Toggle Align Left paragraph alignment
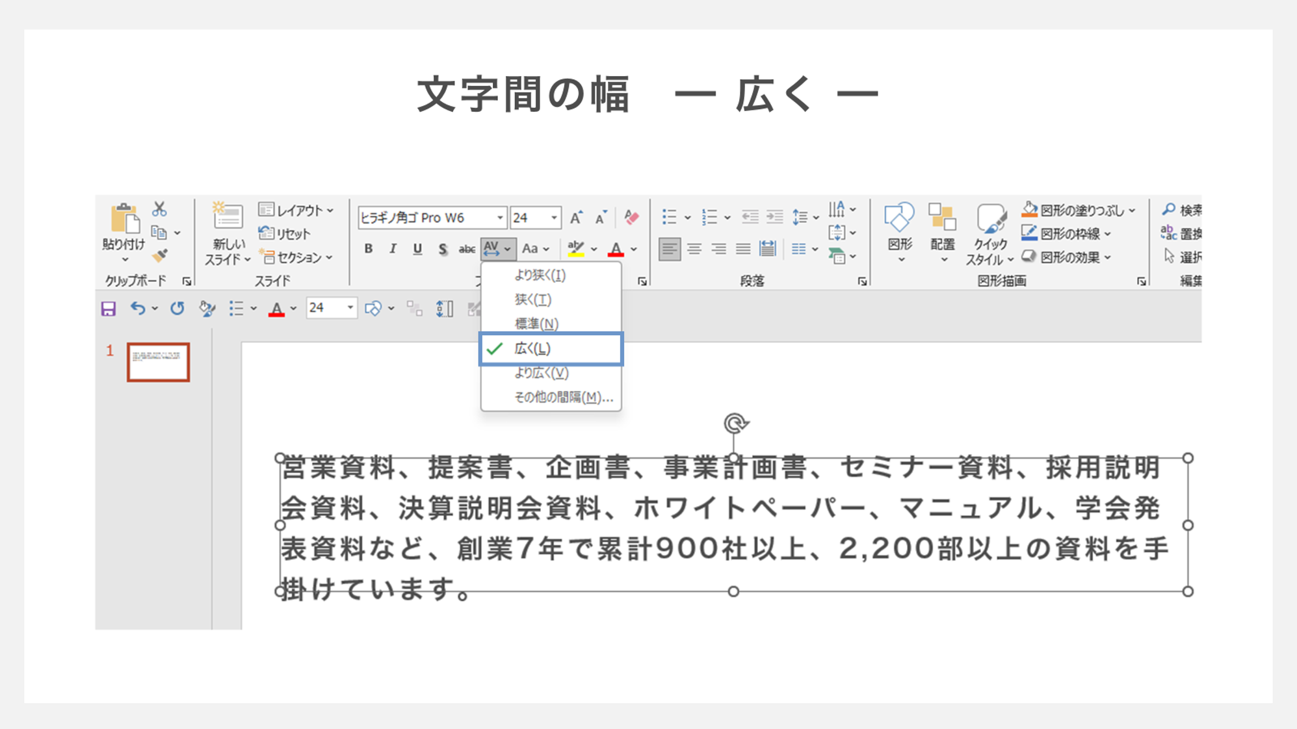The image size is (1297, 729). click(x=670, y=249)
